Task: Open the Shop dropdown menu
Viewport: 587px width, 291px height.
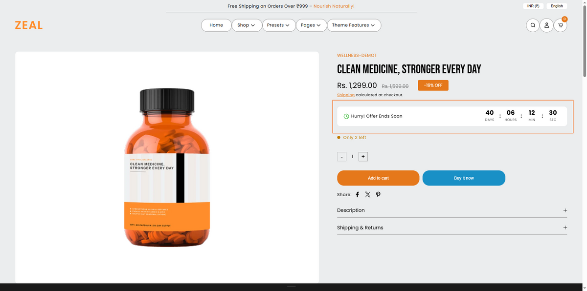Action: click(x=247, y=25)
